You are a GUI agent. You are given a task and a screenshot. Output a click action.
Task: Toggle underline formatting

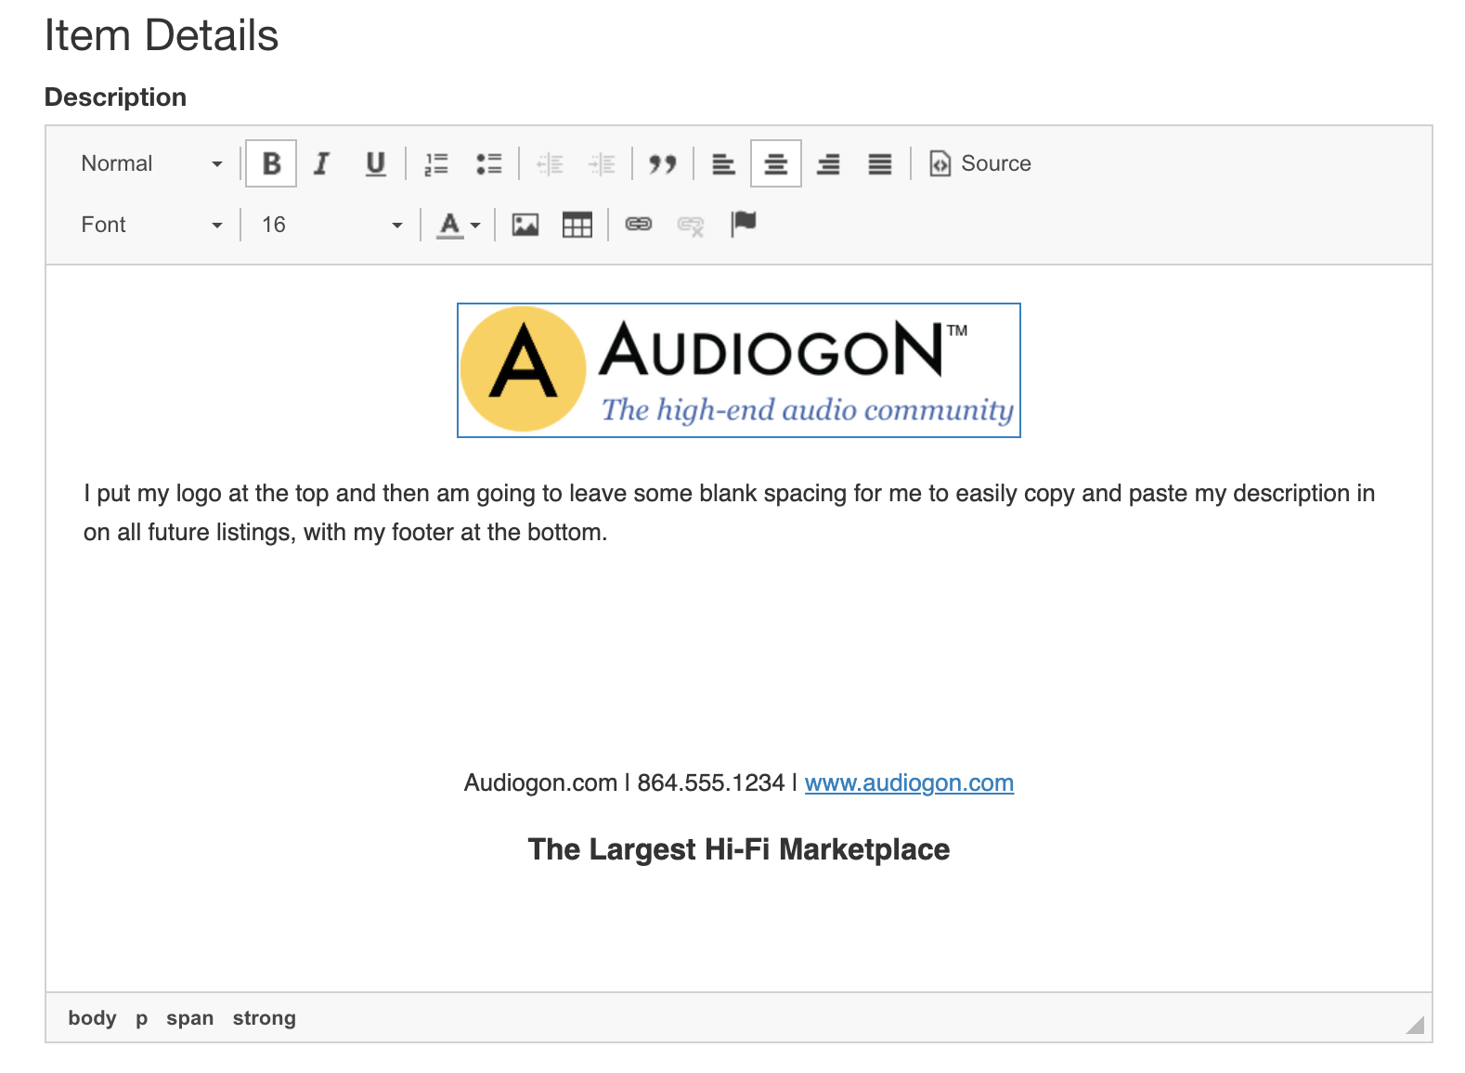(375, 163)
